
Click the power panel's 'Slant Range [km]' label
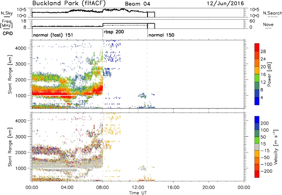pos(10,74)
